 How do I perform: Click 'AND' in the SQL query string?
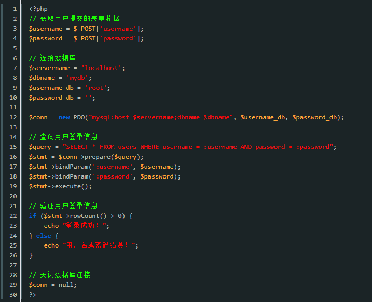tap(246, 147)
